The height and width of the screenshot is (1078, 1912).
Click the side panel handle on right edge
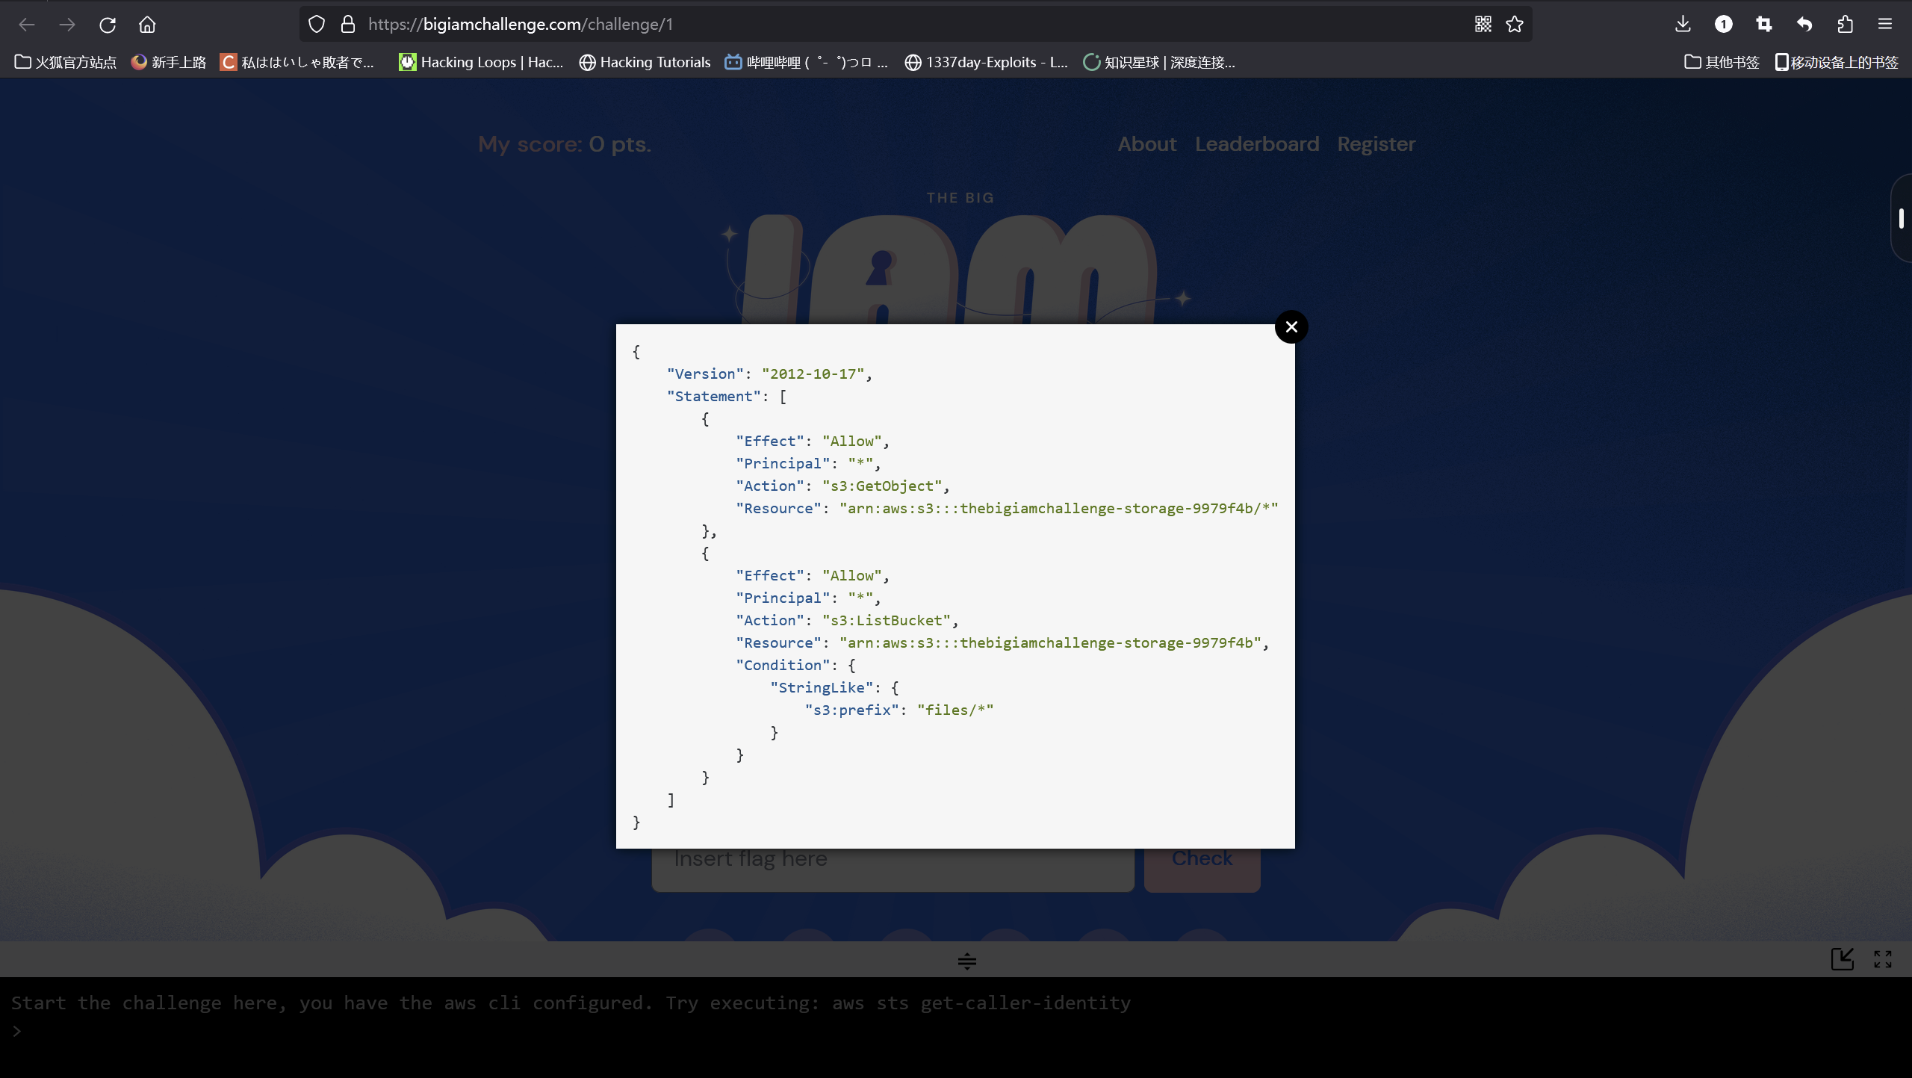click(1902, 218)
